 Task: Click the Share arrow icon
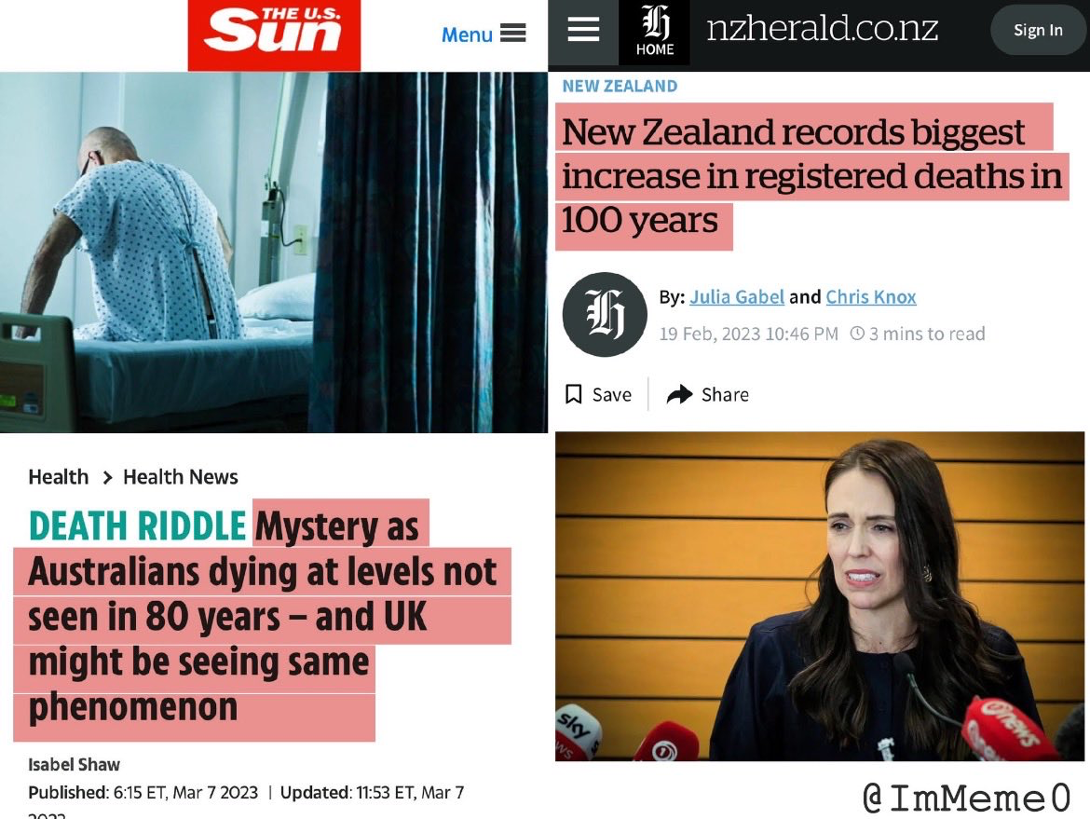pyautogui.click(x=679, y=394)
